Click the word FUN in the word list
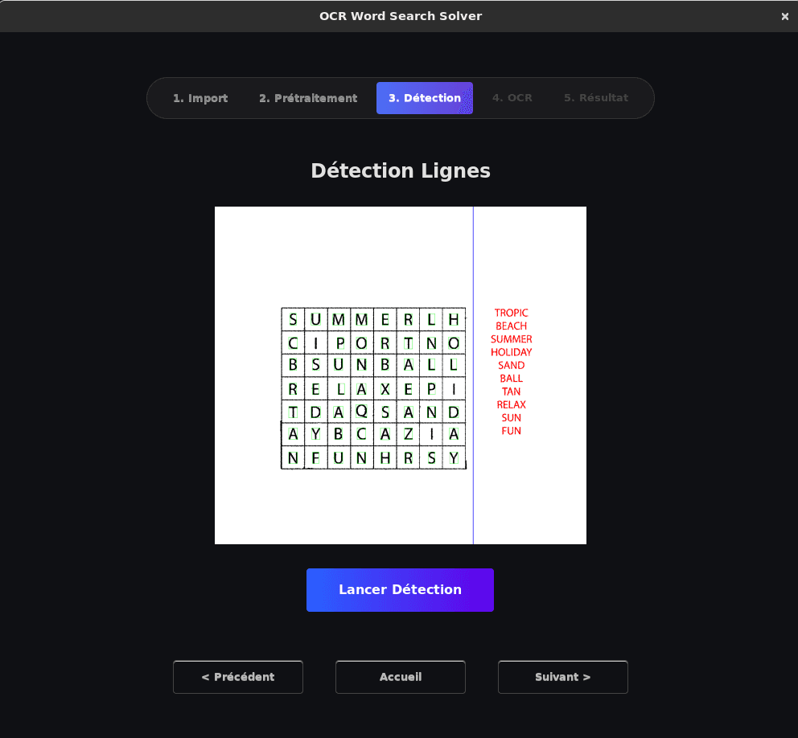The height and width of the screenshot is (738, 798). coord(511,431)
